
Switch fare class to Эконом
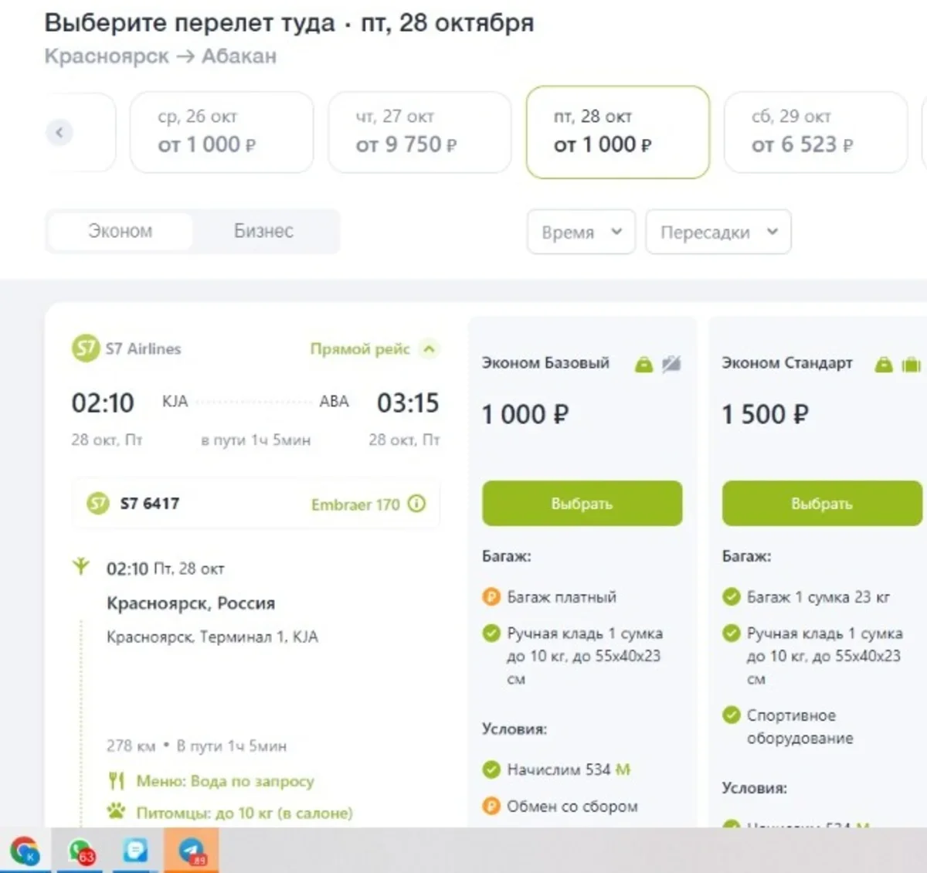click(120, 231)
